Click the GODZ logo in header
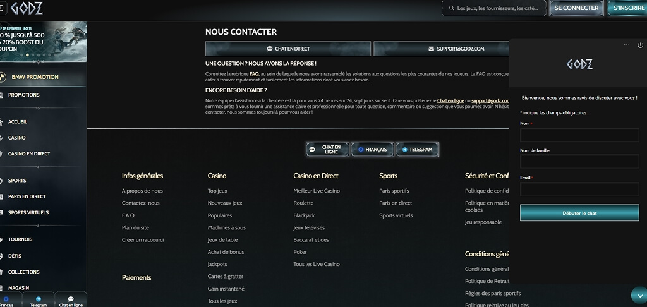Viewport: 647px width, 307px height. pyautogui.click(x=27, y=8)
